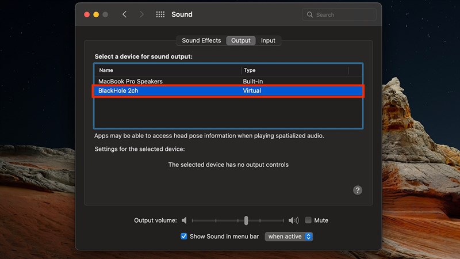Sort devices by Type column header
Image resolution: width=460 pixels, height=259 pixels.
tap(293, 70)
